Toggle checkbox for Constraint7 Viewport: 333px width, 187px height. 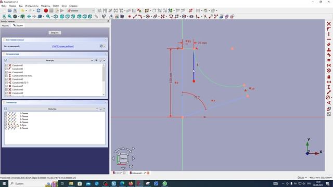point(6,86)
